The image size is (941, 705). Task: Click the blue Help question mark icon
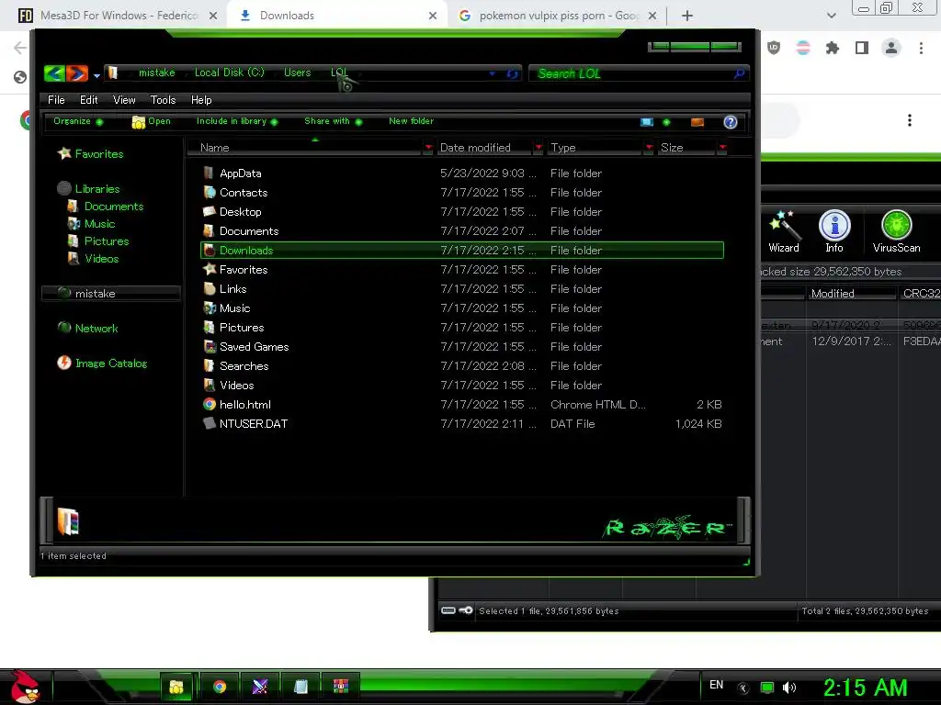tap(731, 122)
